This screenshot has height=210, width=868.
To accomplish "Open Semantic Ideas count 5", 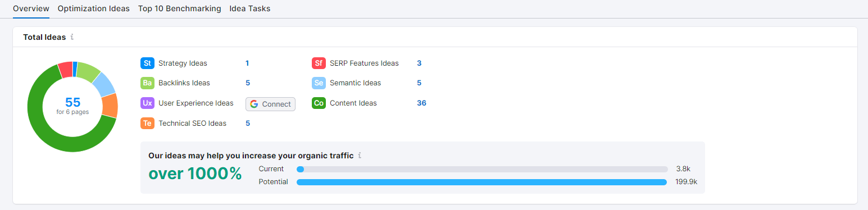I will [x=419, y=83].
